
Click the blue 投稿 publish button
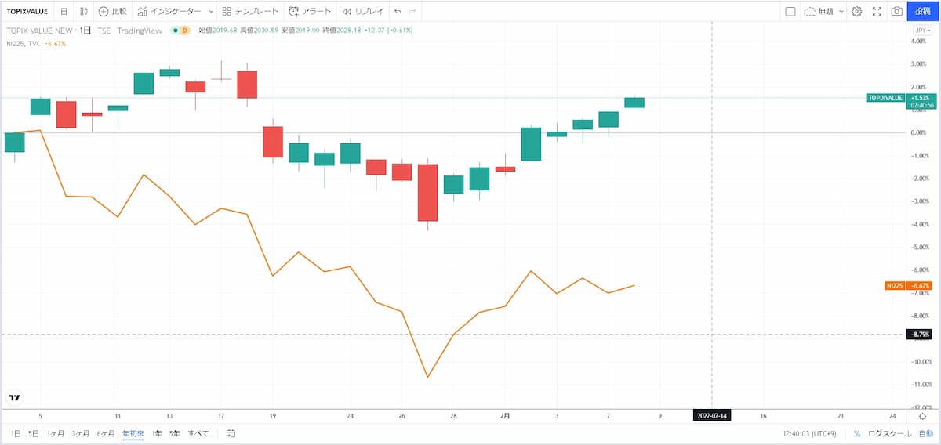(x=924, y=12)
